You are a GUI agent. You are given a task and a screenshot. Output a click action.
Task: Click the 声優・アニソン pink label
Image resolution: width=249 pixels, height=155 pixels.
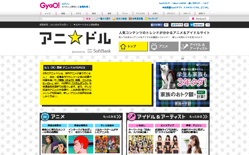[194, 126]
